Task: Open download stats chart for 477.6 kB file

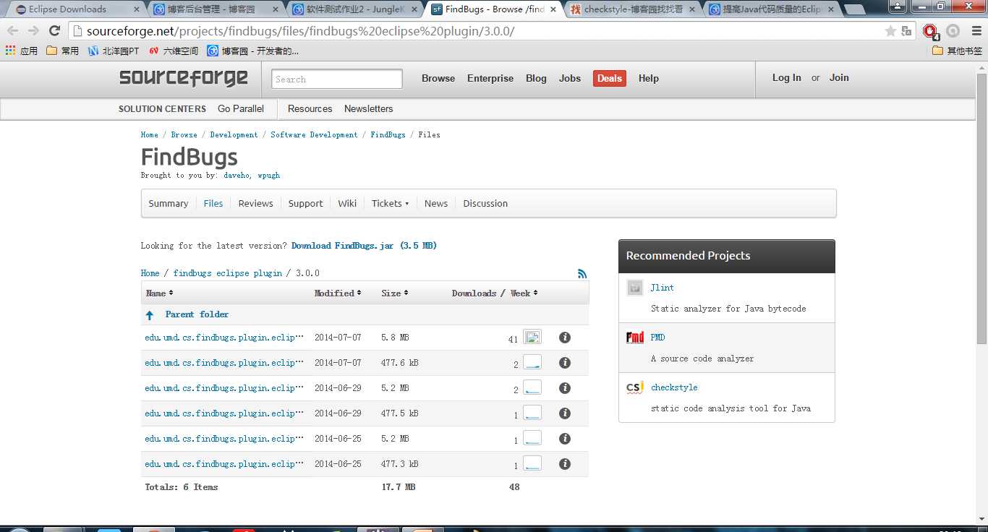Action: click(x=532, y=362)
